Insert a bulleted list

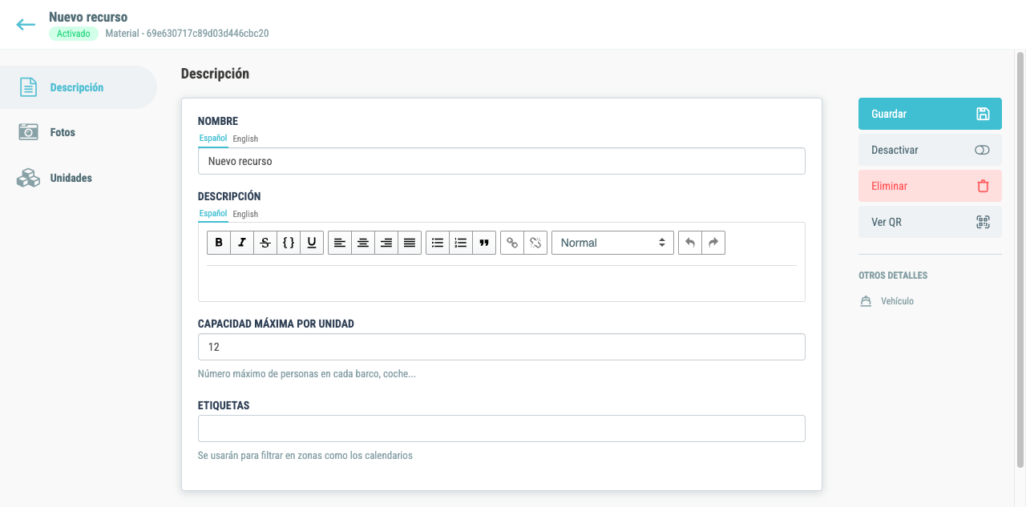click(x=437, y=243)
